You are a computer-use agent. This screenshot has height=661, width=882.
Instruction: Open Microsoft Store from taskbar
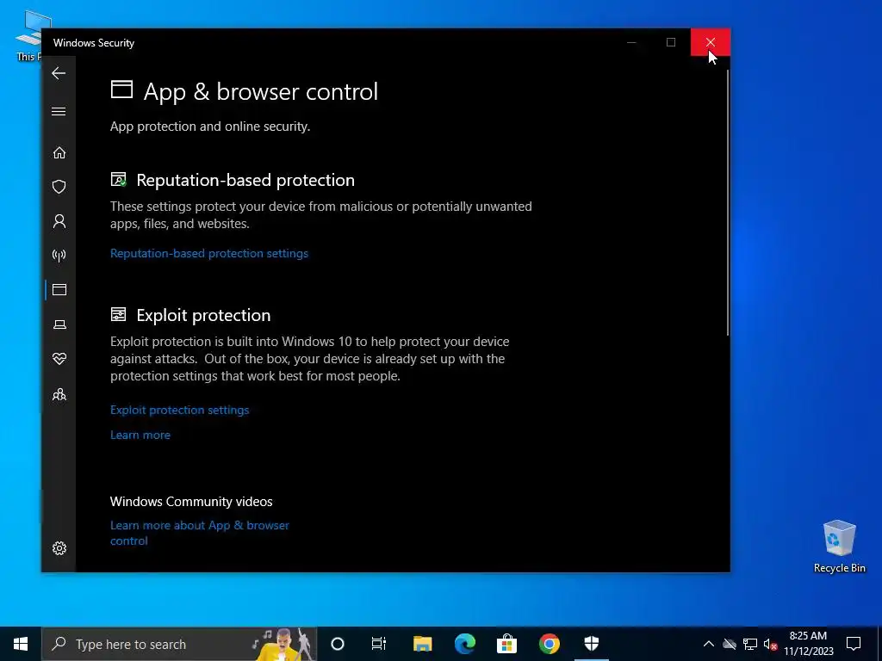click(x=506, y=644)
